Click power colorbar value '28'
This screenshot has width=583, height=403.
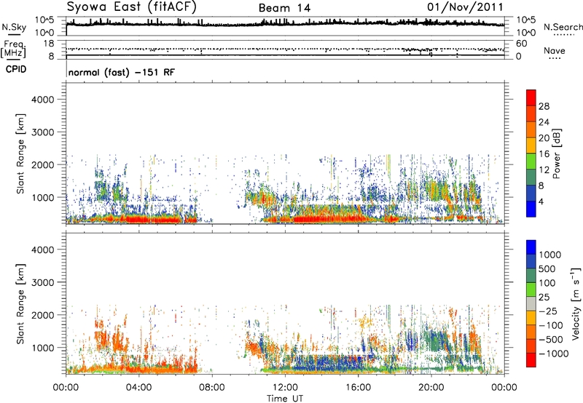pos(544,106)
